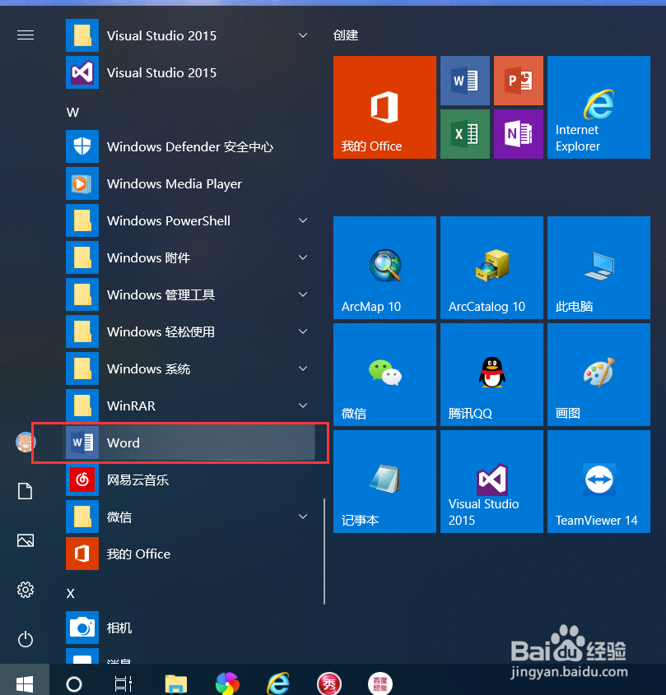This screenshot has height=695, width=666.
Task: Open the 百度经验 icon on taskbar
Action: [x=380, y=684]
